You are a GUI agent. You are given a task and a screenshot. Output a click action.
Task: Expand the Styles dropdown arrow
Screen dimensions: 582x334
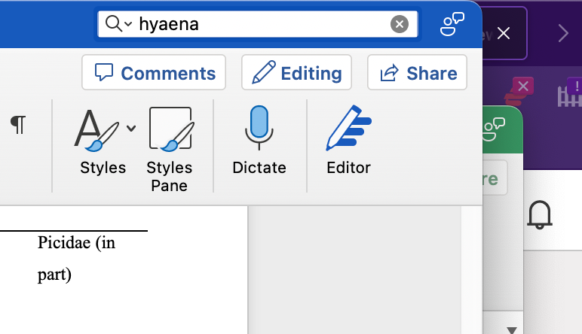pyautogui.click(x=132, y=128)
